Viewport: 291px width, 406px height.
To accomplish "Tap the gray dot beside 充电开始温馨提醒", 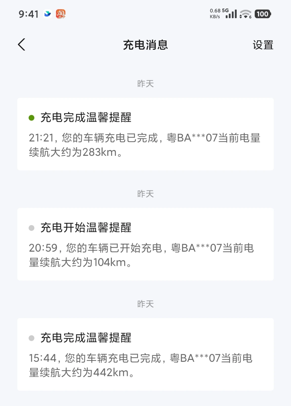I will coord(32,228).
